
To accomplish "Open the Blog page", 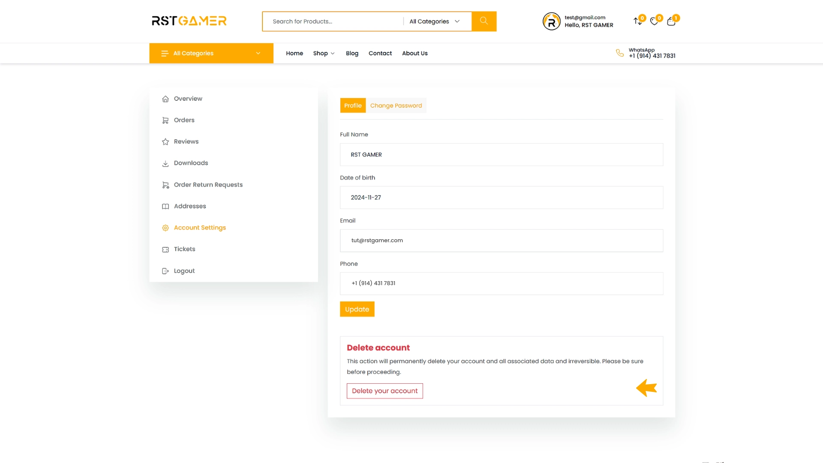I will (x=352, y=53).
